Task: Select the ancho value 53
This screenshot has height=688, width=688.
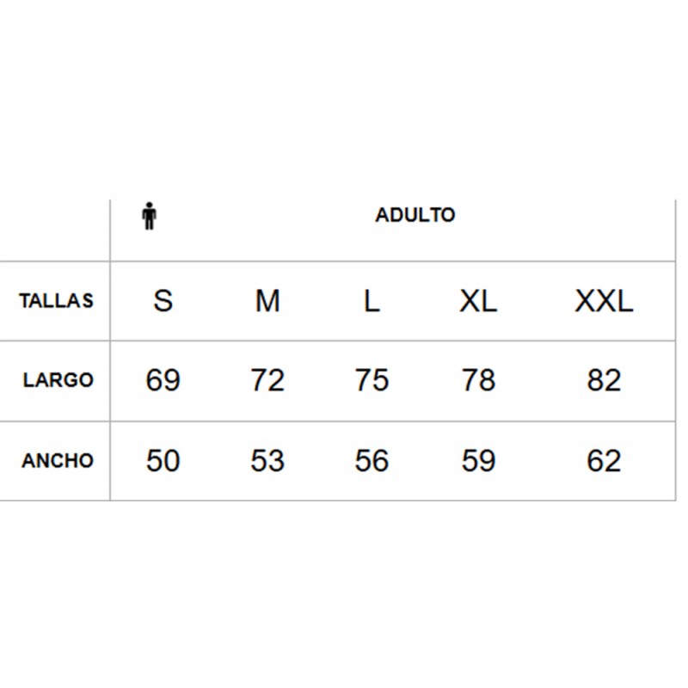Action: pyautogui.click(x=267, y=461)
